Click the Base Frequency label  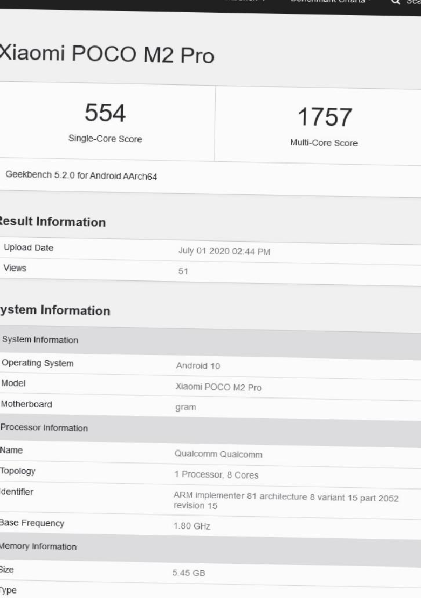coord(32,523)
